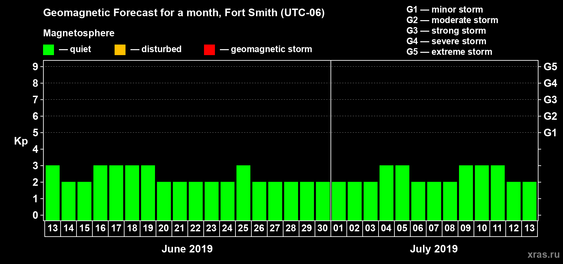Screen dimensions: 563x264
Task: Click date label 27 on the axis
Action: click(x=275, y=228)
